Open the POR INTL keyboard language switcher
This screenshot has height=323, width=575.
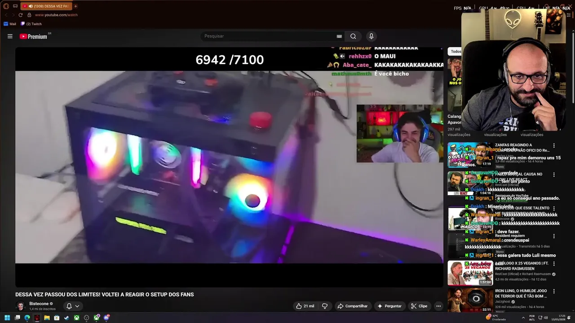[x=532, y=318]
